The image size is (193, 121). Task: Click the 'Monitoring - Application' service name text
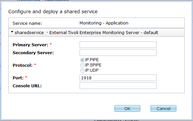(104, 23)
